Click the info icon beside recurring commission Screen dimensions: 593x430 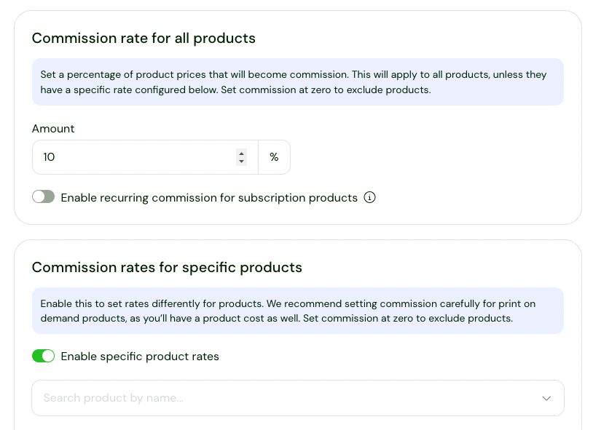(x=369, y=197)
